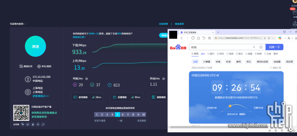
Task: Bookmark page with address bar star
Action: tap(269, 38)
